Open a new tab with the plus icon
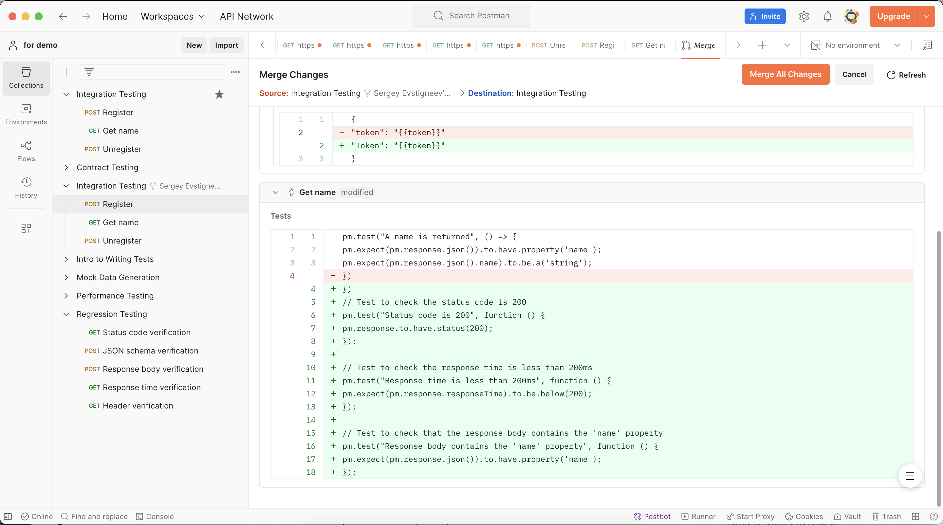 762,45
